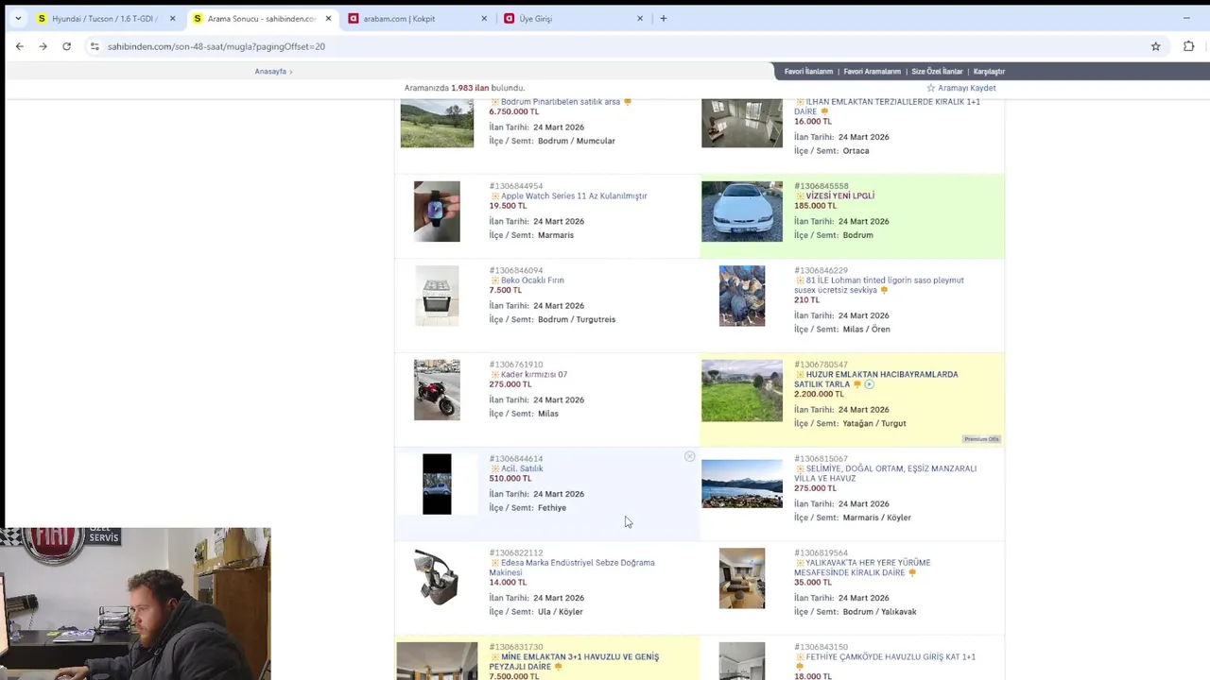The image size is (1210, 680).
Task: Open the Yalıkavak apartment interior thumbnail
Action: (x=742, y=579)
